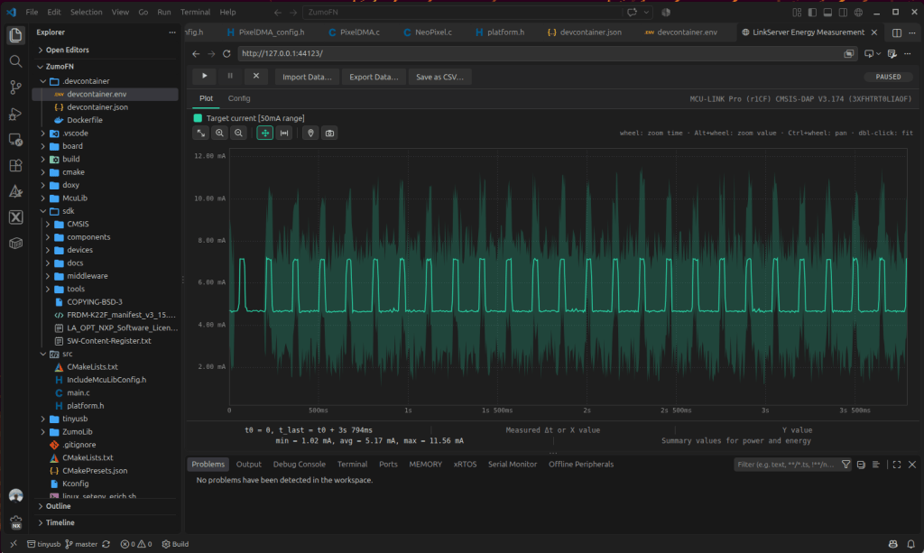The width and height of the screenshot is (924, 553).
Task: Collapse the .devcontainer folder
Action: click(x=43, y=81)
